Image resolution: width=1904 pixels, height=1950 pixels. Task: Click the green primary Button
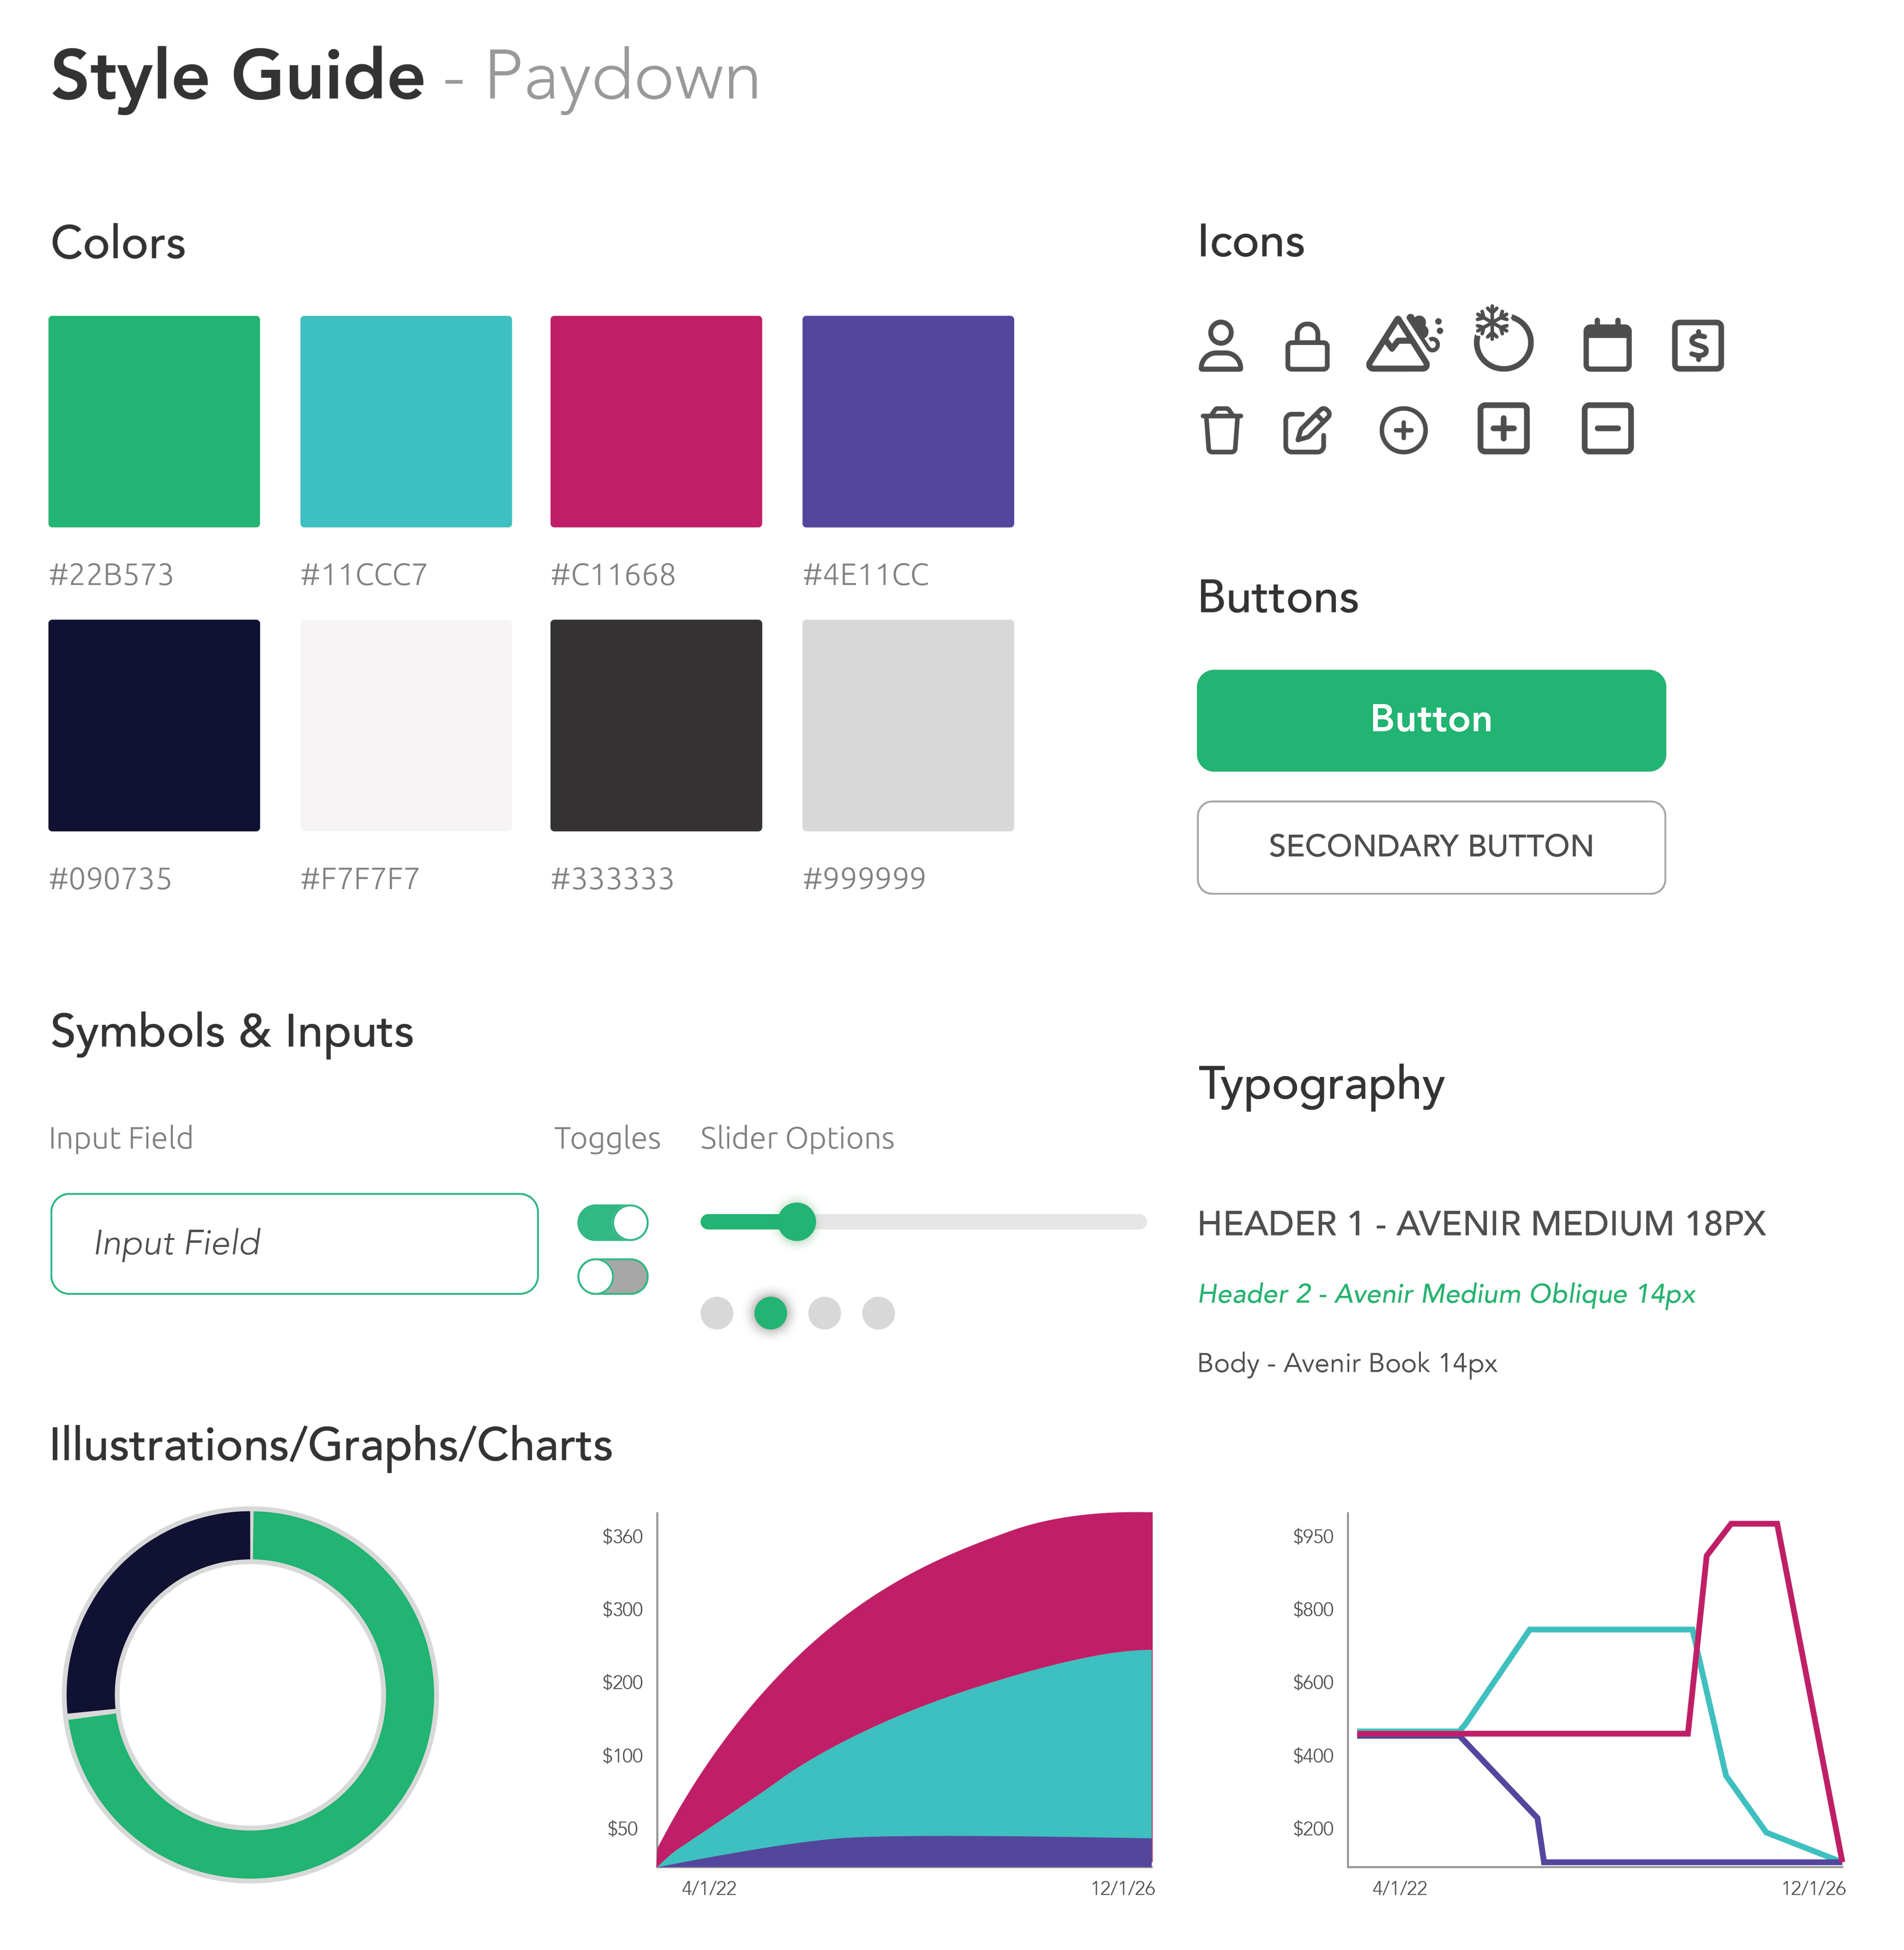1431,720
